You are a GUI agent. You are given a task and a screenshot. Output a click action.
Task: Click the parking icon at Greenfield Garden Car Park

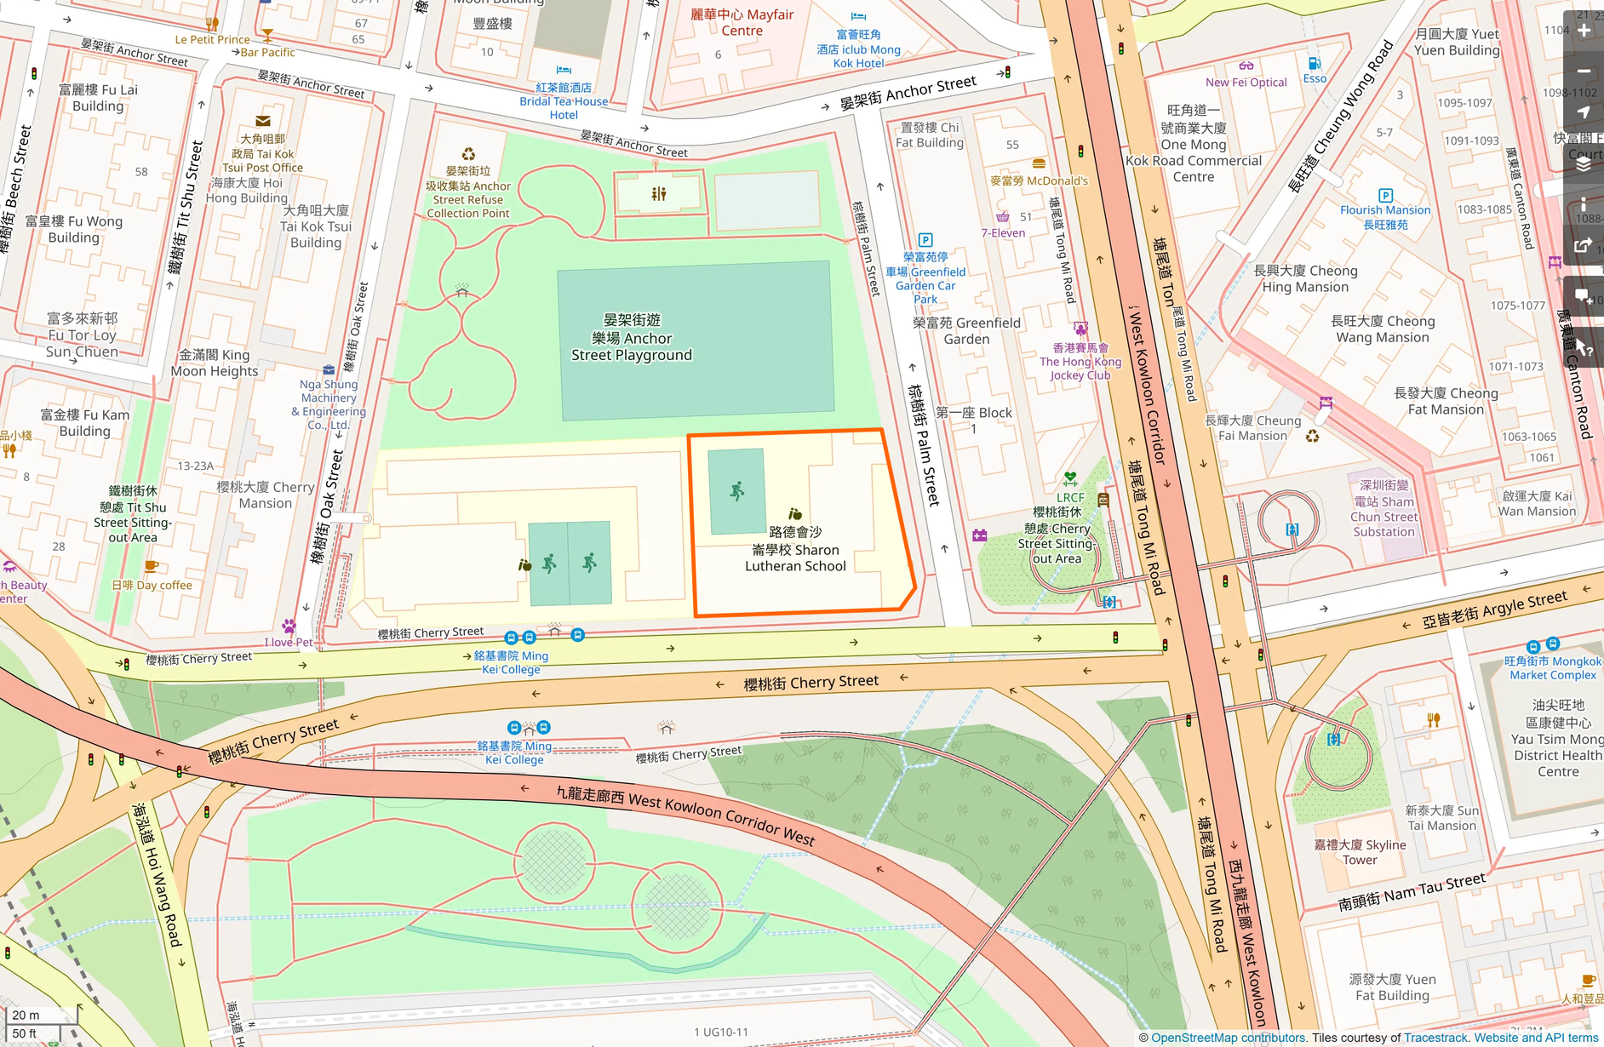tap(926, 240)
